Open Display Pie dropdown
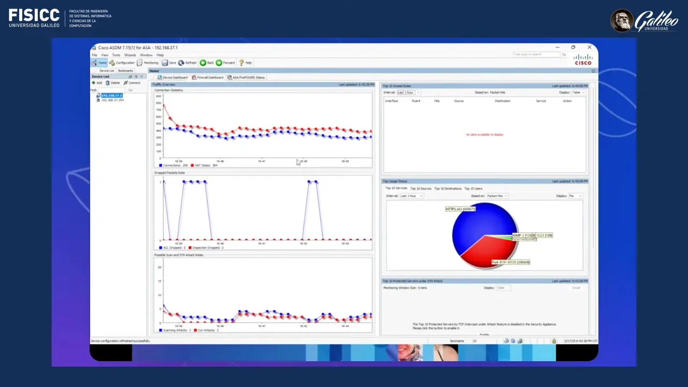The image size is (688, 387). 576,196
